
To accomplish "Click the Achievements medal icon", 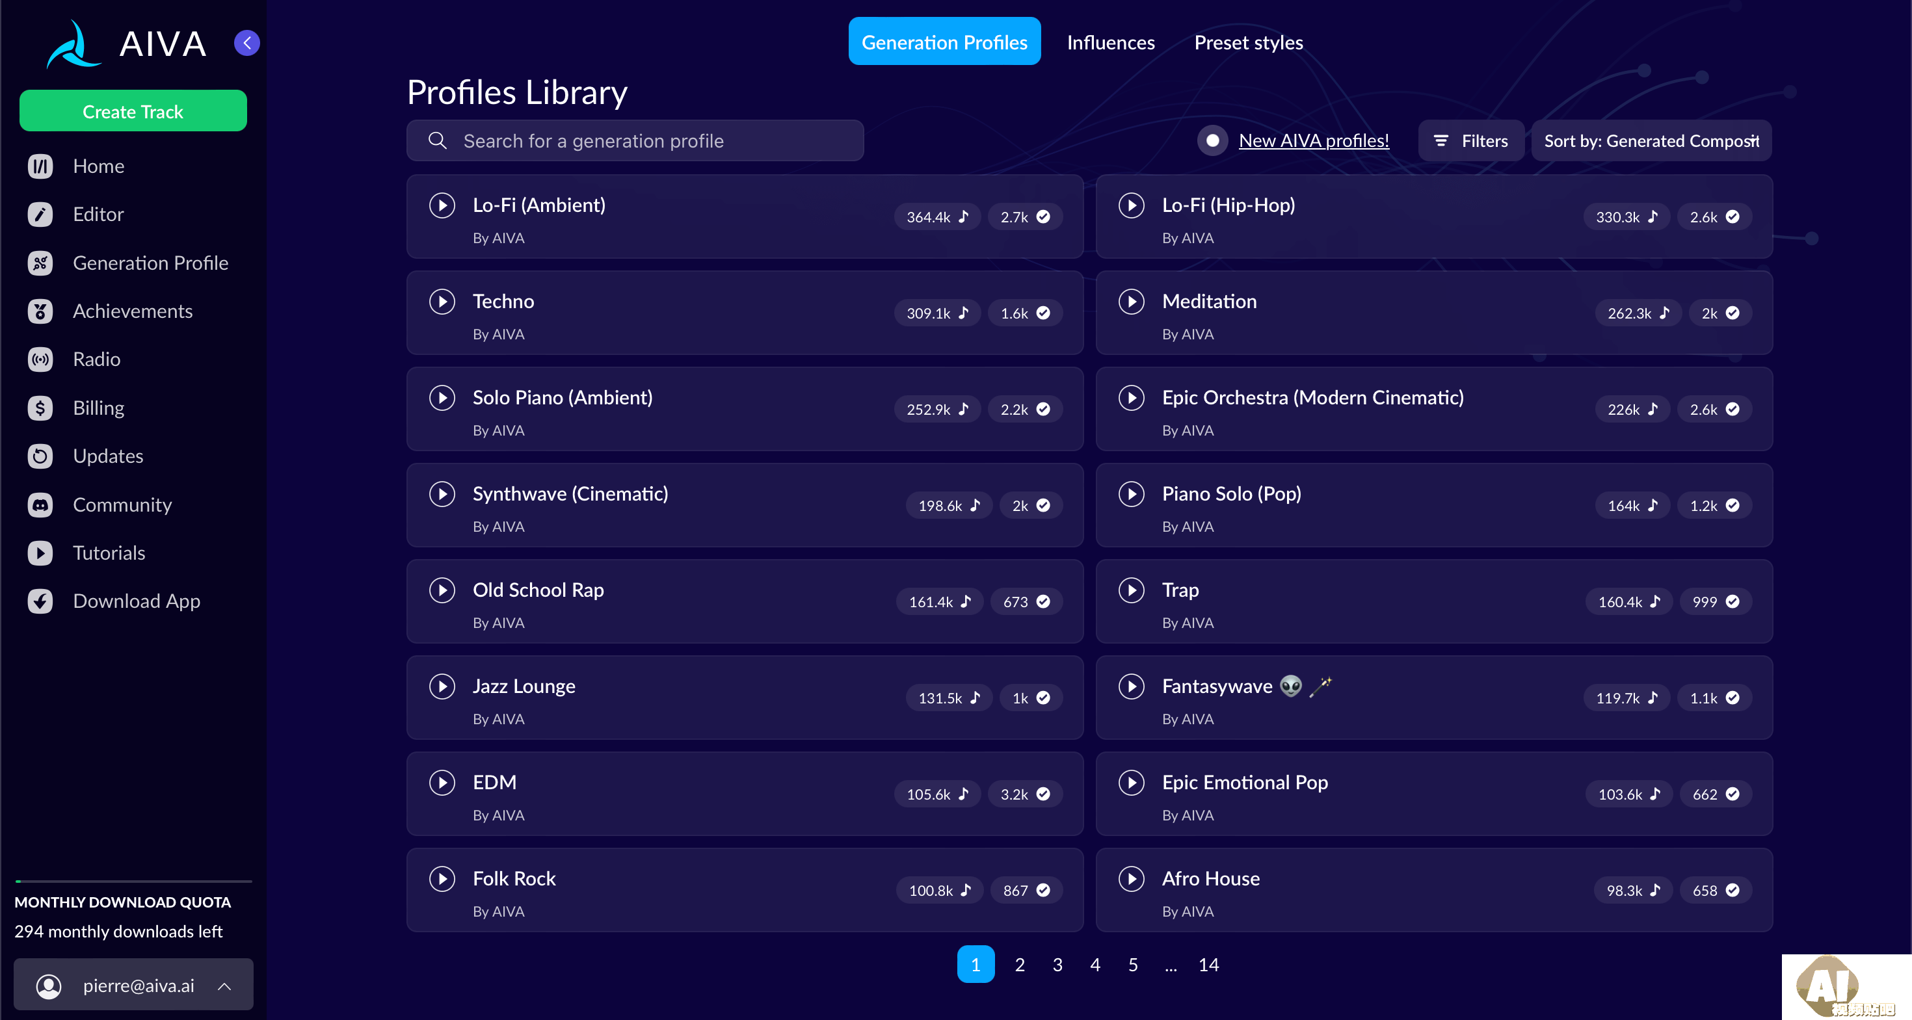I will tap(40, 311).
